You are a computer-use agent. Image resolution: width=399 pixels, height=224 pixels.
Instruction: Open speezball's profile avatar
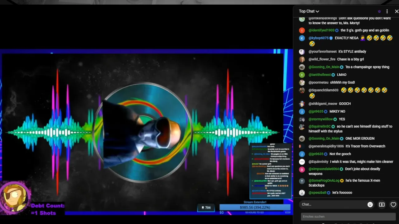(x=302, y=193)
